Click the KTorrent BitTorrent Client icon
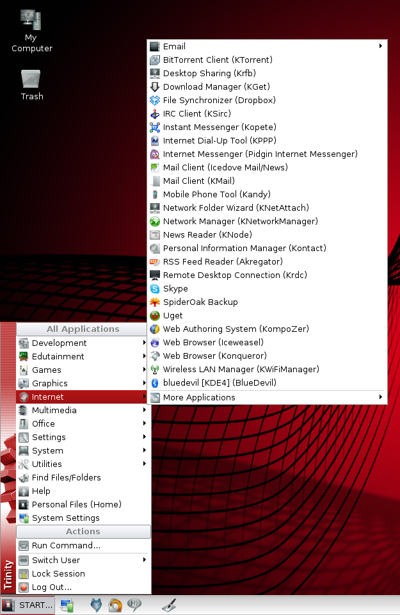The width and height of the screenshot is (400, 615). click(155, 60)
